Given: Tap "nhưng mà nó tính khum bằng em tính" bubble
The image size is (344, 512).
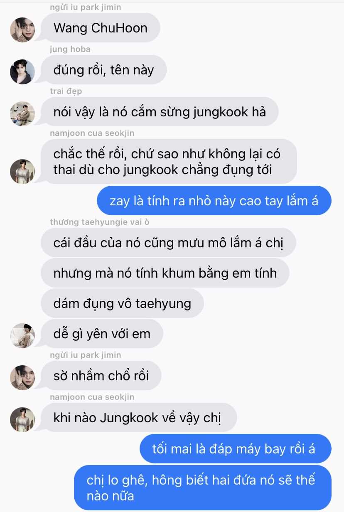Looking at the screenshot, I should (x=165, y=273).
